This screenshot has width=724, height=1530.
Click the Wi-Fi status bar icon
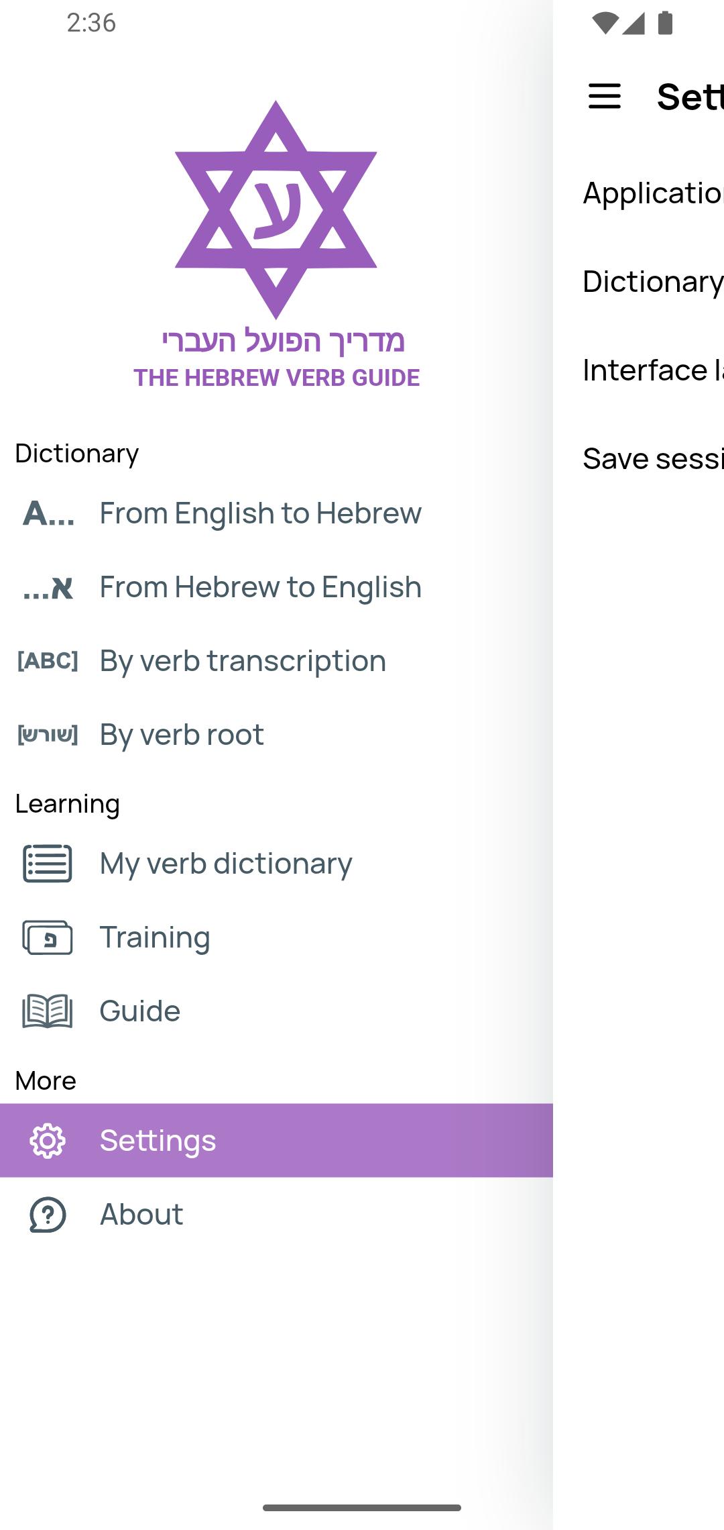click(x=605, y=23)
